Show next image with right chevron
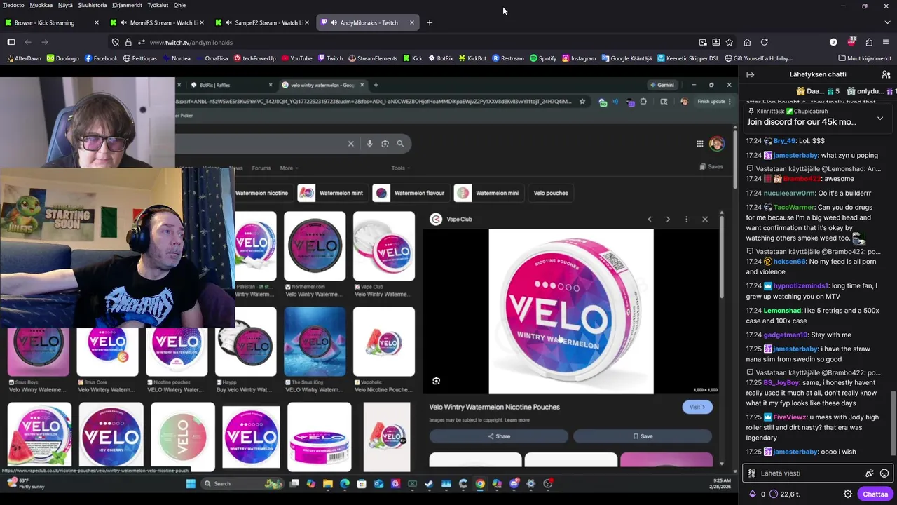897x505 pixels. [668, 220]
